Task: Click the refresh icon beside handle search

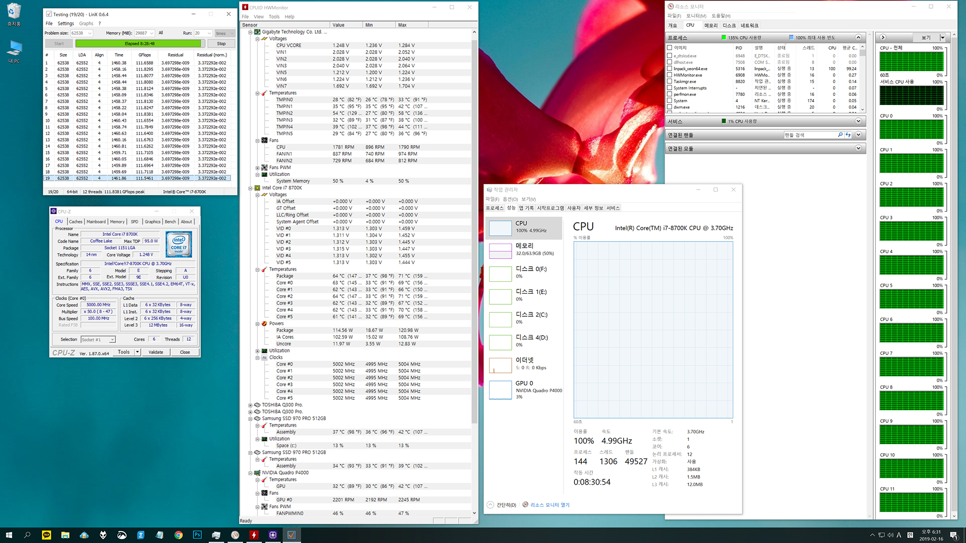Action: (848, 135)
